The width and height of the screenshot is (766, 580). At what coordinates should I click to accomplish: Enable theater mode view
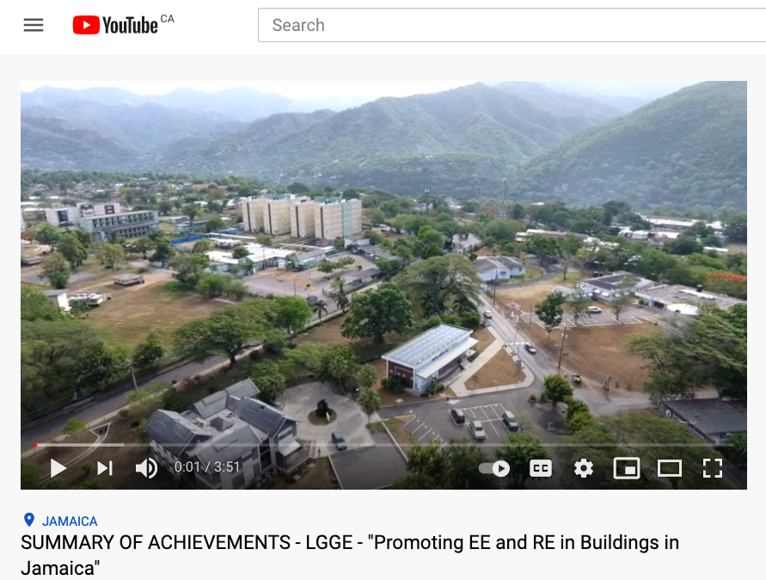pyautogui.click(x=669, y=468)
